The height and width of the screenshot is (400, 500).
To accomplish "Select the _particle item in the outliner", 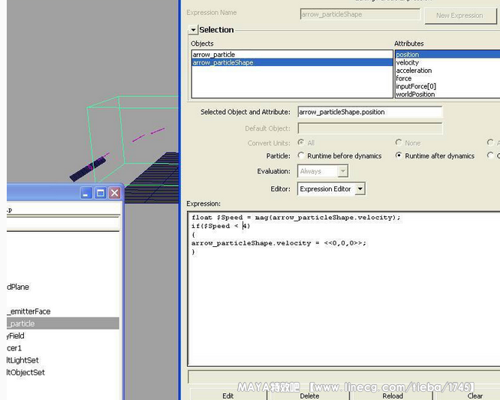I will [63, 323].
